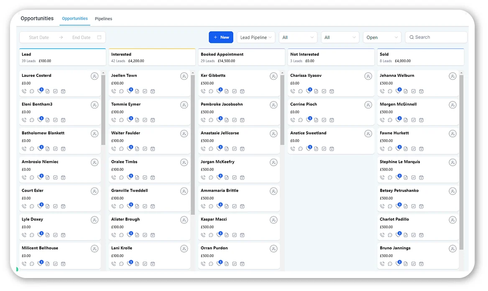Screen dimensions: 488x291
Task: Open chat icon on Tommie Eymer card
Action: click(x=121, y=120)
